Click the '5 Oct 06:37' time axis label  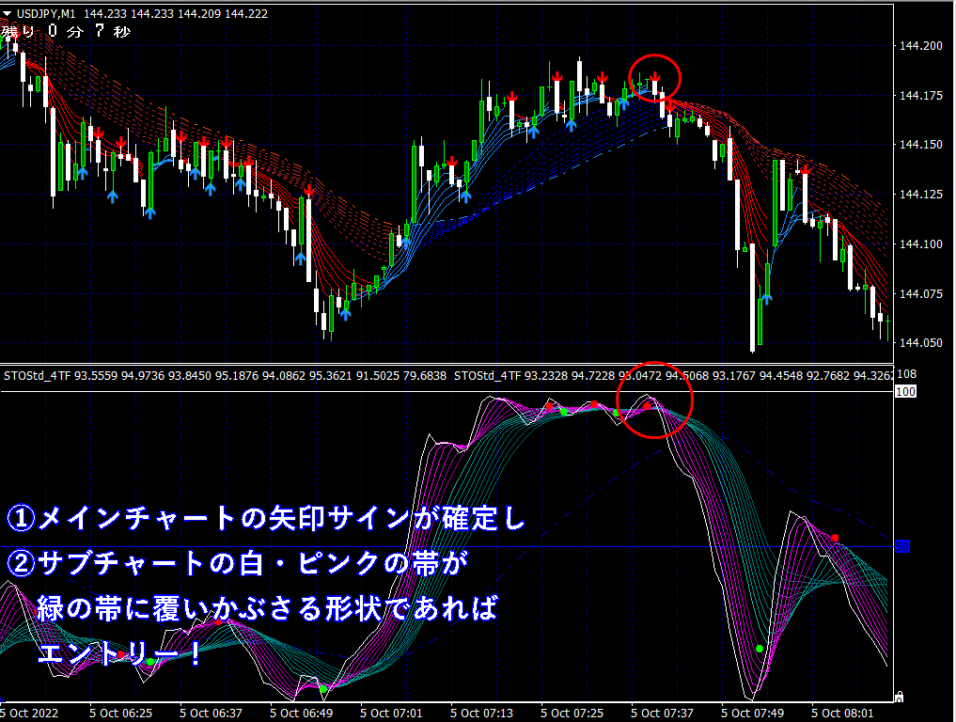click(x=211, y=713)
